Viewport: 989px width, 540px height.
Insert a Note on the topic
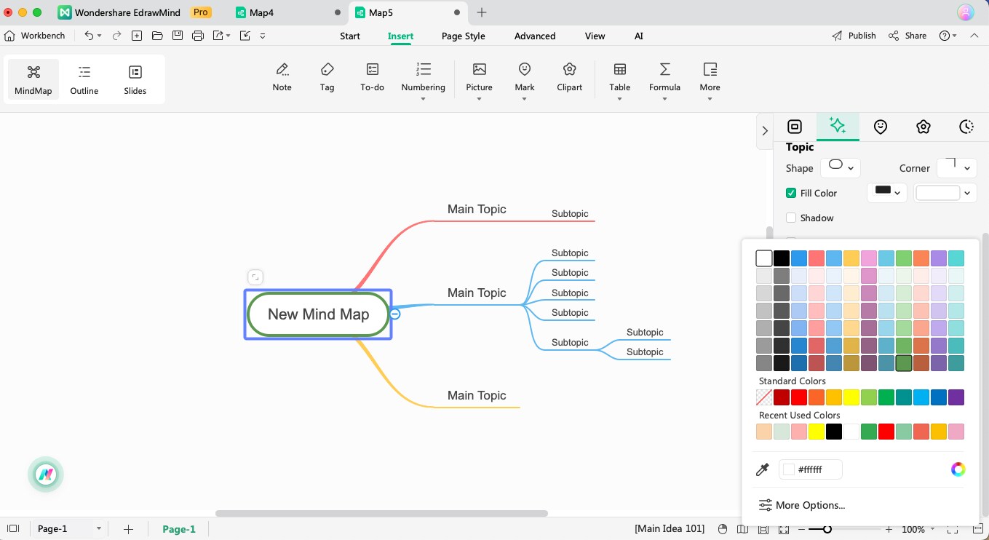pyautogui.click(x=282, y=77)
